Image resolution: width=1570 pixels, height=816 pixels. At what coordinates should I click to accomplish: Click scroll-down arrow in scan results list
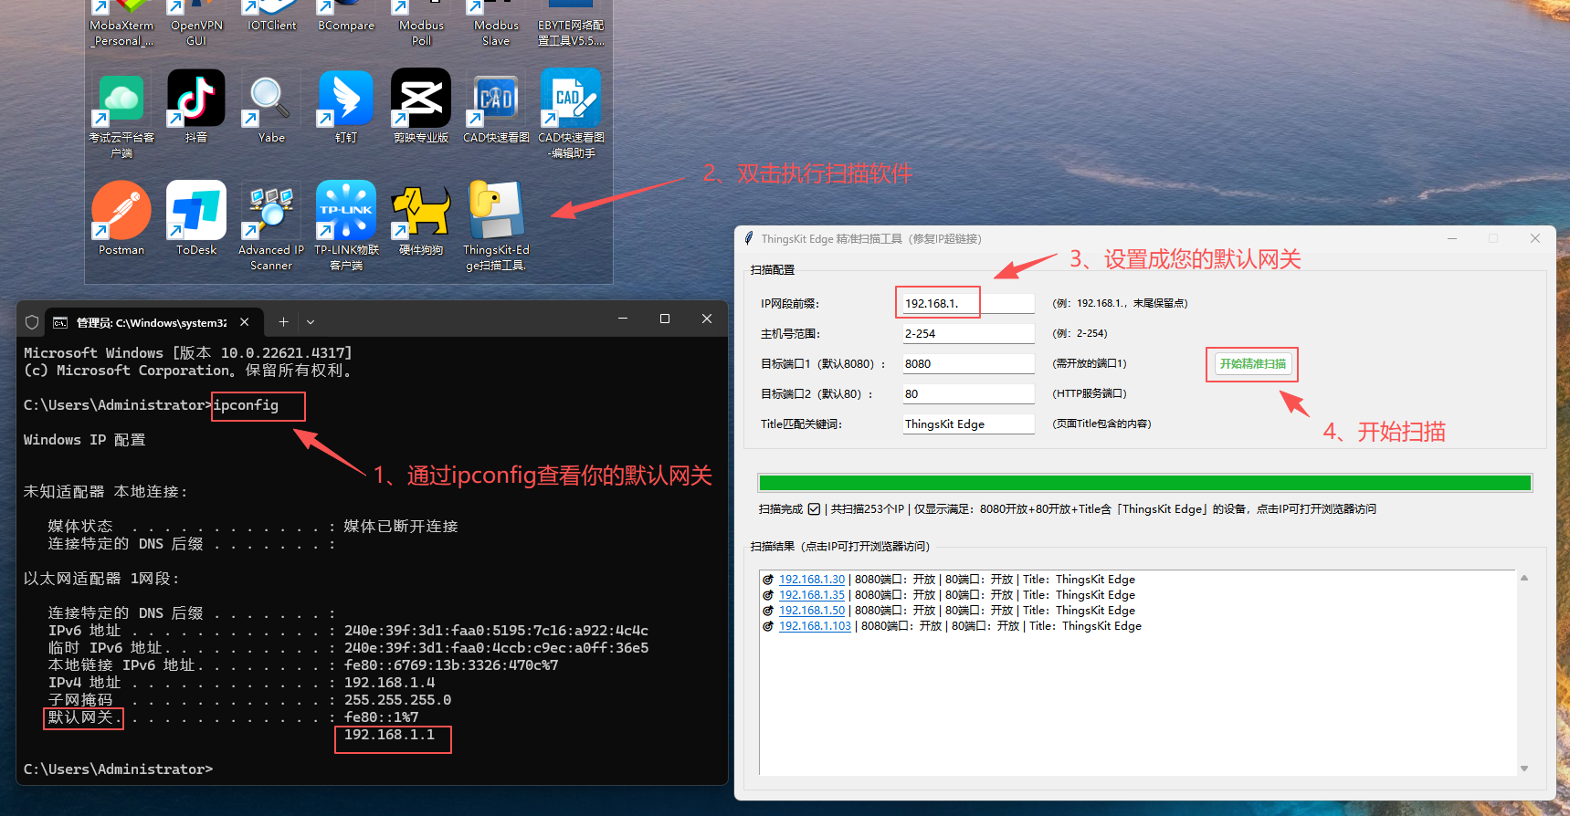[1523, 769]
